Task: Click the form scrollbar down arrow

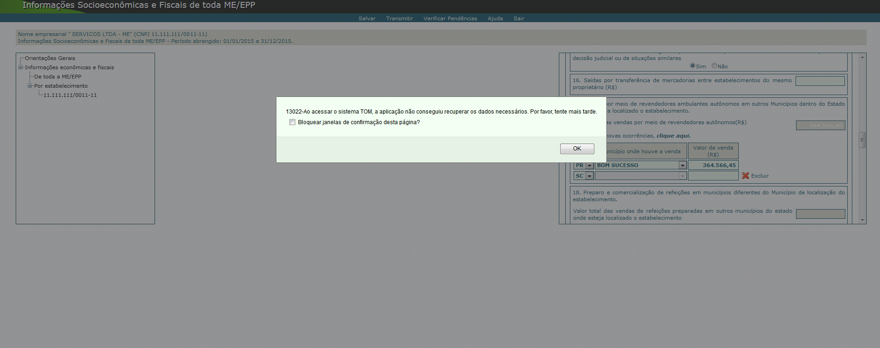Action: click(x=862, y=220)
